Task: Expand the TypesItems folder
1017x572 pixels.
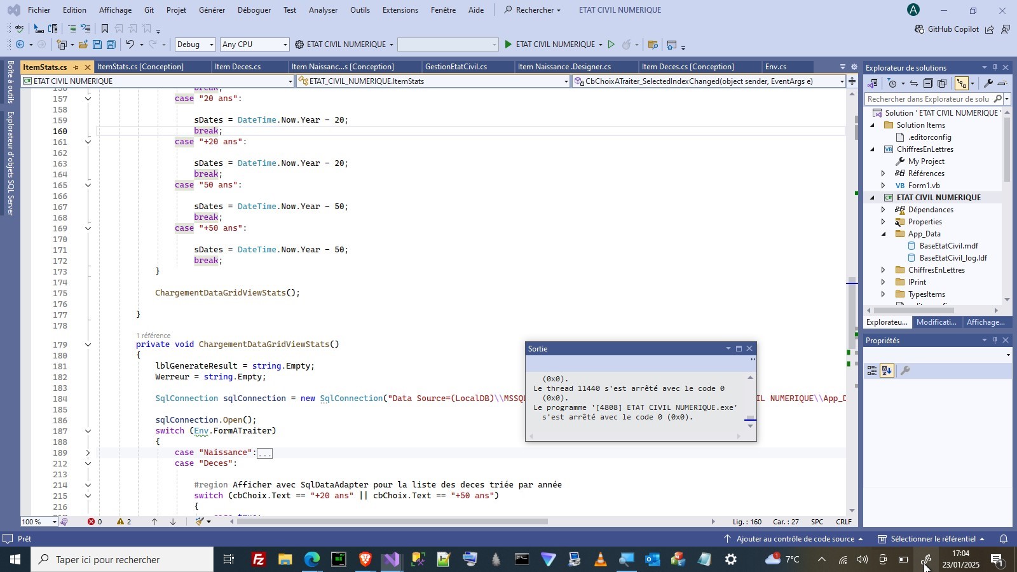Action: coord(883,294)
